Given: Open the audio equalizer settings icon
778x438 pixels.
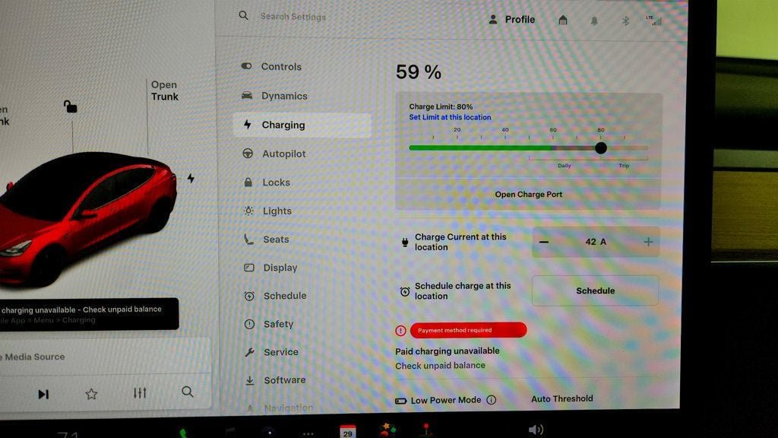Looking at the screenshot, I should 140,393.
